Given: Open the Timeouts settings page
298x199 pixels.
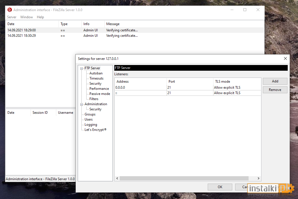Looking at the screenshot, I should coord(96,78).
